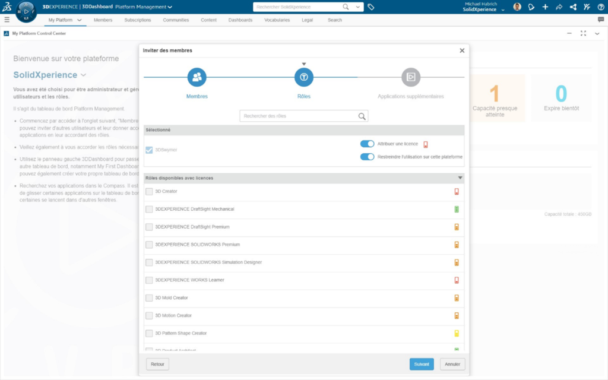Screen dimensions: 608x380
Task: Click the license icon beside Attribuer une licence
Action: click(x=425, y=144)
